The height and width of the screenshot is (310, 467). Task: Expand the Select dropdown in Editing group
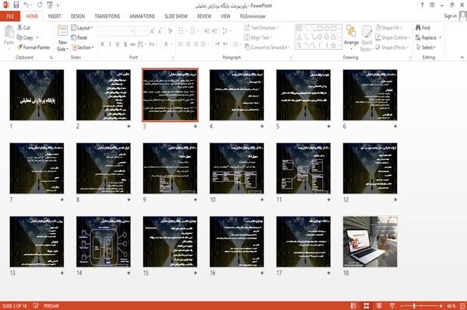click(426, 47)
